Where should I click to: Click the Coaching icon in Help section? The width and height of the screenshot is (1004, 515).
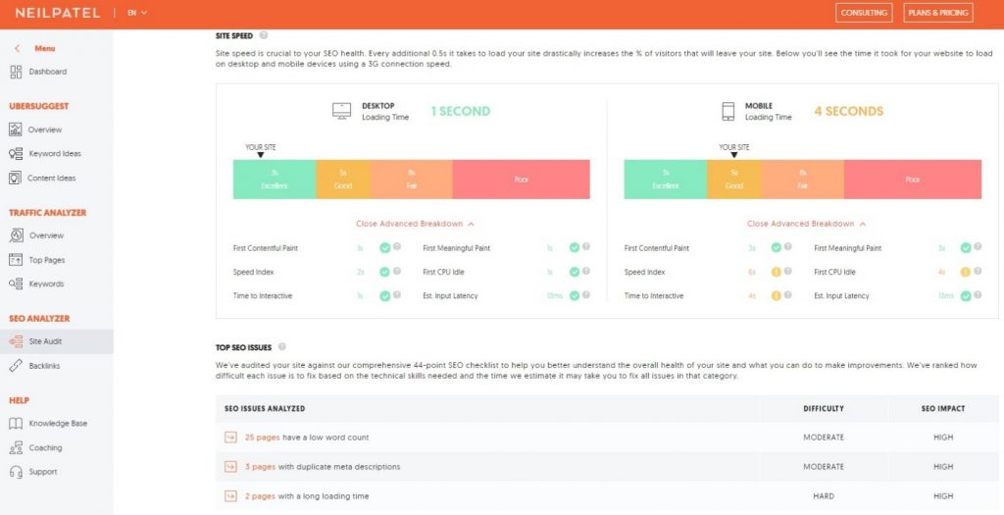[16, 447]
